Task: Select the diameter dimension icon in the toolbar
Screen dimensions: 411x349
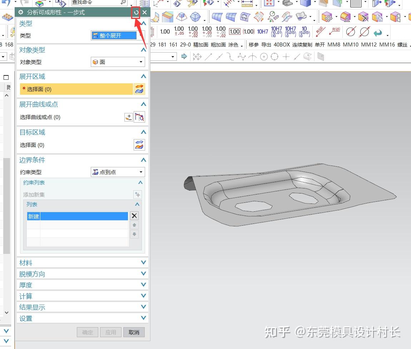Action: tap(351, 32)
